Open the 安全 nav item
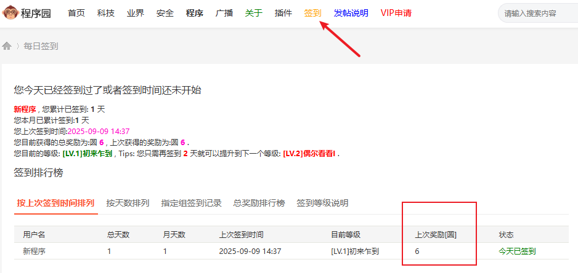Screen dimensions: 578x273 [x=165, y=13]
